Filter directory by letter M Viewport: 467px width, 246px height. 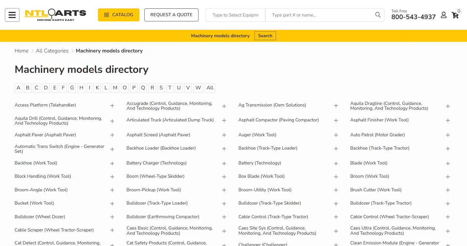115,88
